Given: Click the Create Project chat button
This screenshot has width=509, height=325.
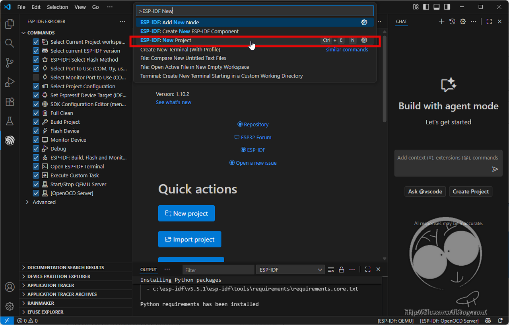Looking at the screenshot, I should point(471,191).
